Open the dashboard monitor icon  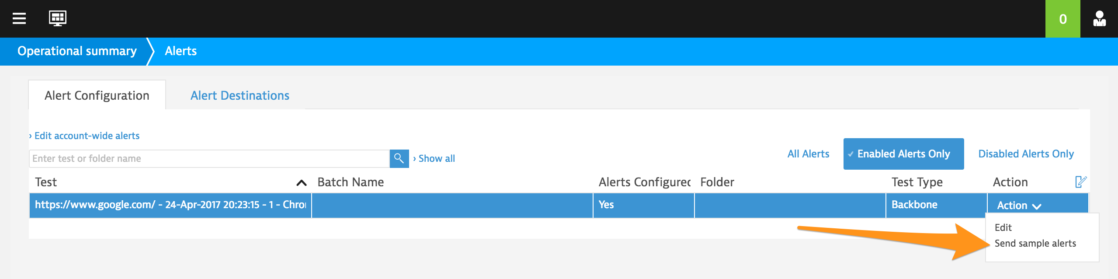click(x=58, y=18)
